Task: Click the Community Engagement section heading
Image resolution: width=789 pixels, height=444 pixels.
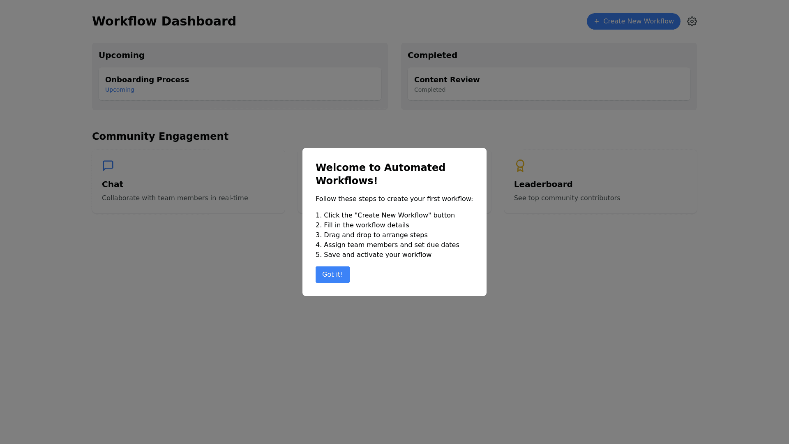Action: 160,136
